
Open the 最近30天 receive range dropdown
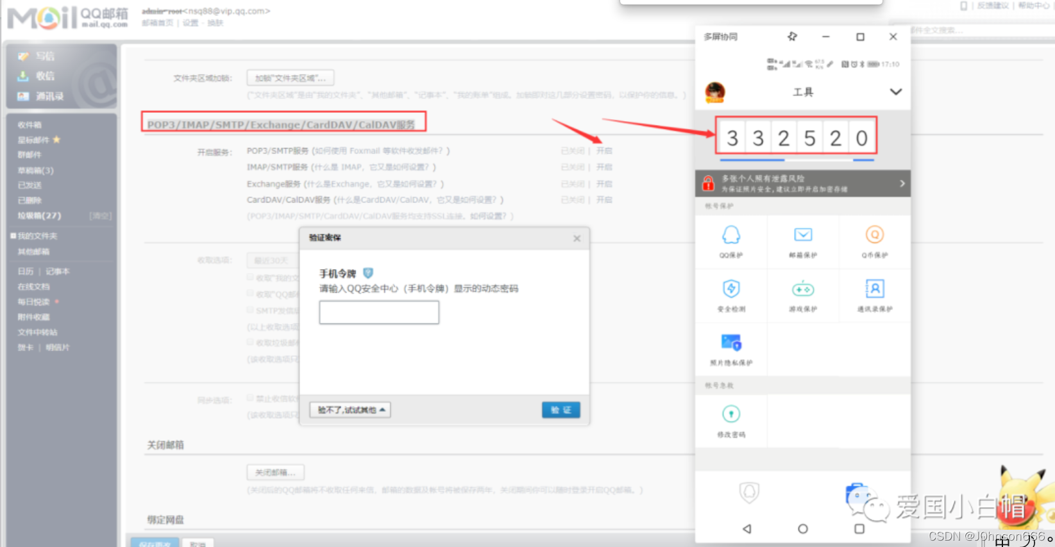click(273, 260)
